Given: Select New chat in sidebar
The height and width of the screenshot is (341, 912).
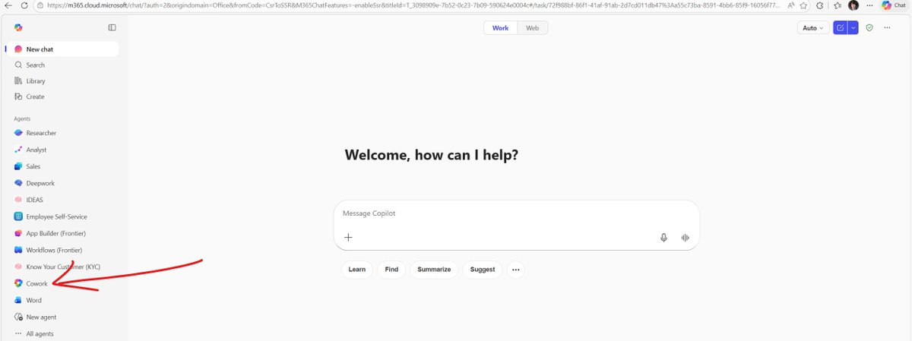Looking at the screenshot, I should pyautogui.click(x=62, y=49).
